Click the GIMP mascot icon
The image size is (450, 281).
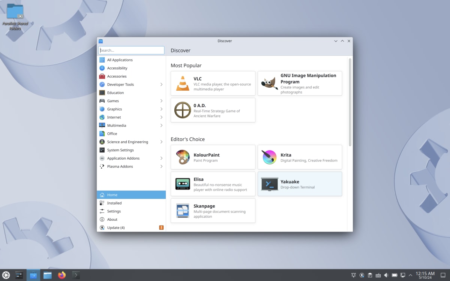pyautogui.click(x=269, y=84)
